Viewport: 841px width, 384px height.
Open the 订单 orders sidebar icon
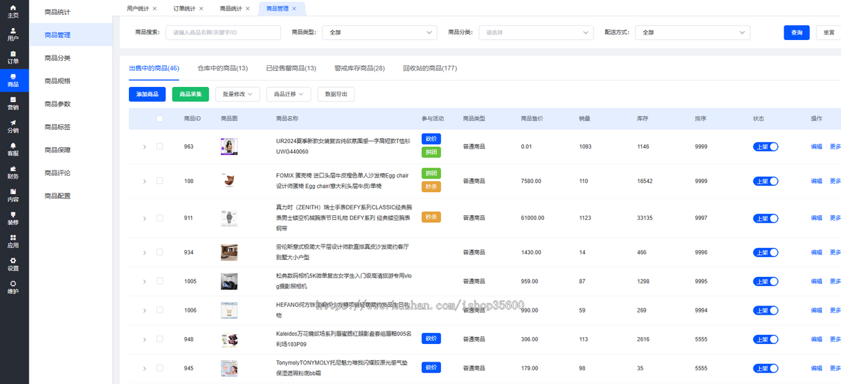coord(13,57)
